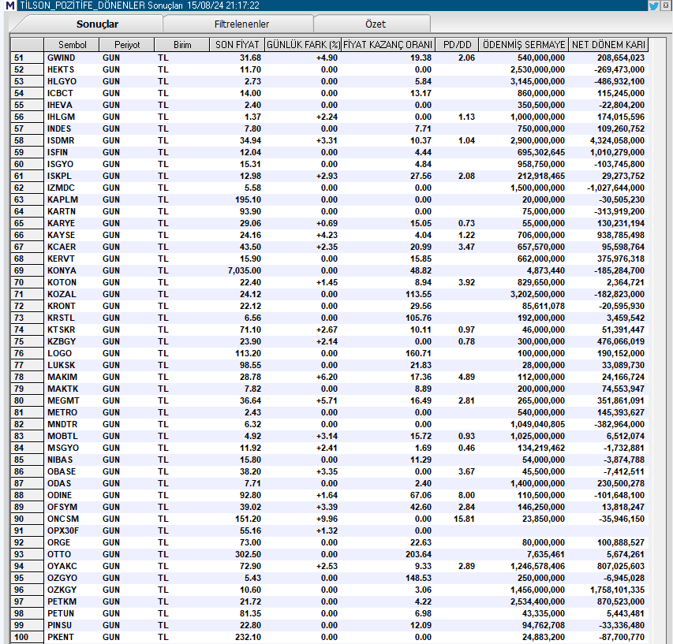Click PETKM paid capital 2,534,400,000
Image resolution: width=673 pixels, height=644 pixels.
(537, 601)
